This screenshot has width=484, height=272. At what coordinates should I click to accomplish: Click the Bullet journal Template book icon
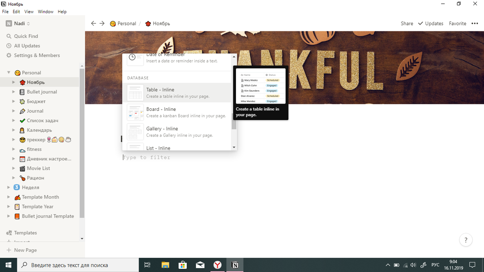[x=17, y=216]
